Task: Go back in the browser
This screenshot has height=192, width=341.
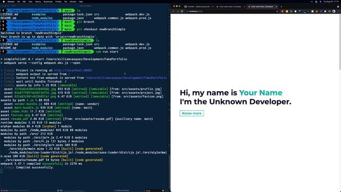Action: (173, 11)
